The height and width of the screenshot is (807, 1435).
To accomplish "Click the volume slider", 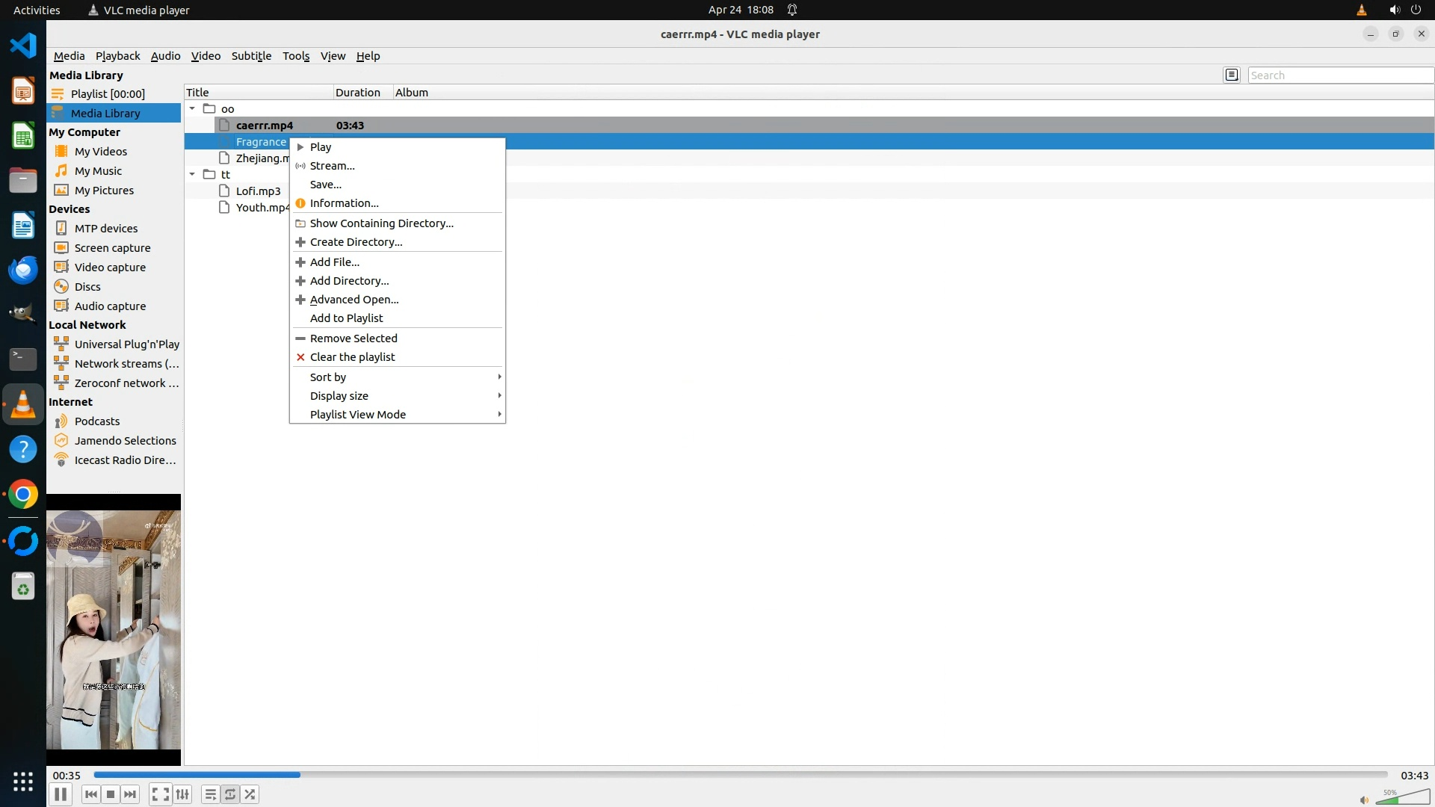I will pyautogui.click(x=1402, y=797).
